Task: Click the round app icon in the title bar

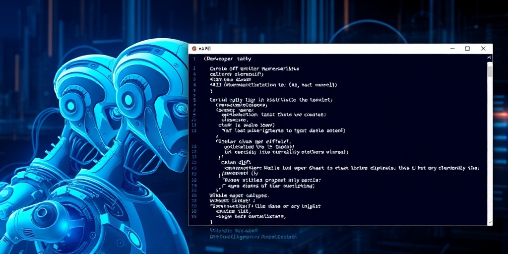Action: (x=194, y=49)
